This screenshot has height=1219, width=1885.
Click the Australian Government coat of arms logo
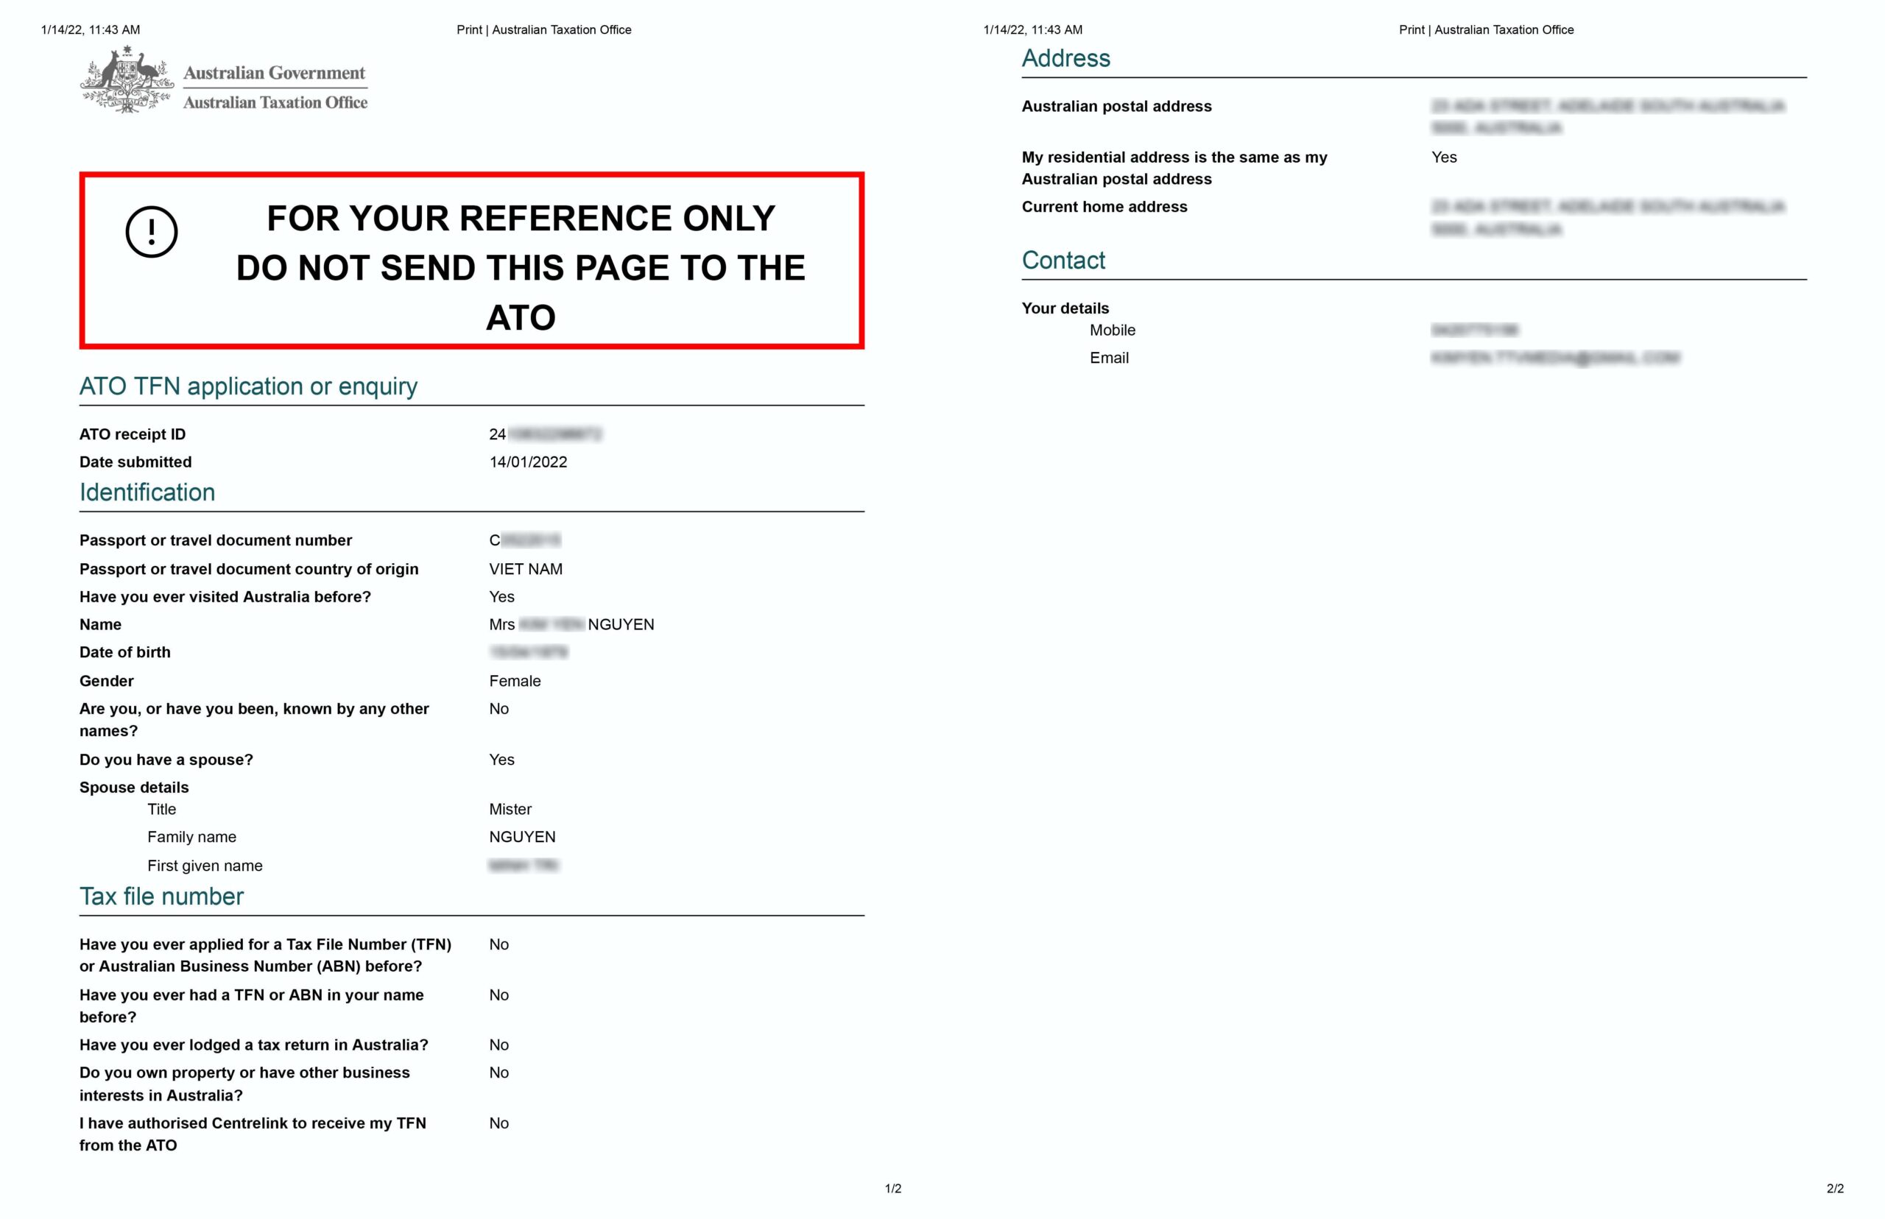(127, 80)
